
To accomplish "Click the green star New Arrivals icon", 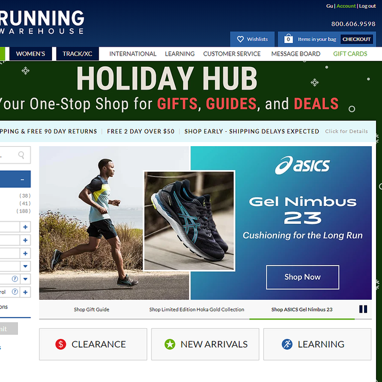I will click(x=170, y=344).
